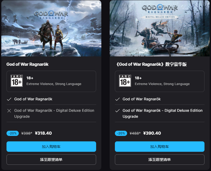Image resolution: width=211 pixels, height=171 pixels.
Task: Click the IARC 18+ icon in standard edition card
Action: pos(17,81)
